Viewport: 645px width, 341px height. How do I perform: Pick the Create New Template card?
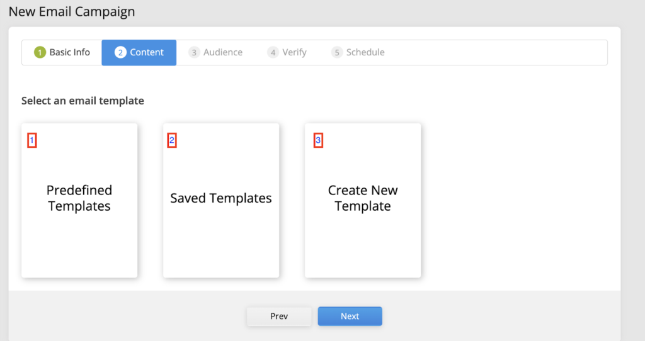point(363,201)
